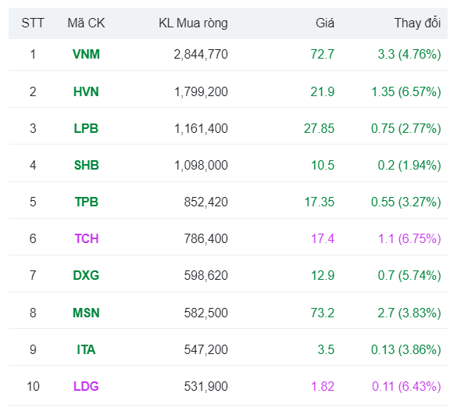The width and height of the screenshot is (461, 415).
Task: Click rank number 5 in TPB row
Action: (x=33, y=202)
